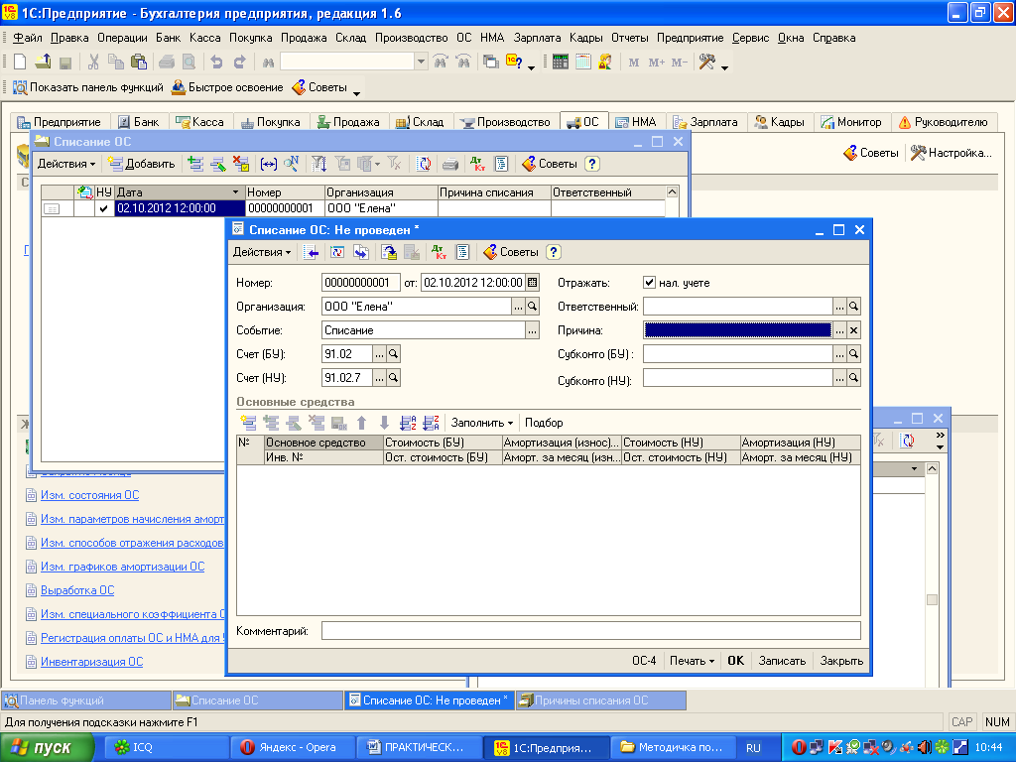Click the Причина ellipsis select button
The width and height of the screenshot is (1016, 762).
pos(839,330)
